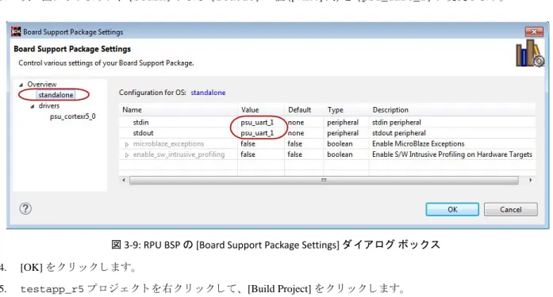
Task: Expand the microblaze_exceptions row
Action: (127, 144)
